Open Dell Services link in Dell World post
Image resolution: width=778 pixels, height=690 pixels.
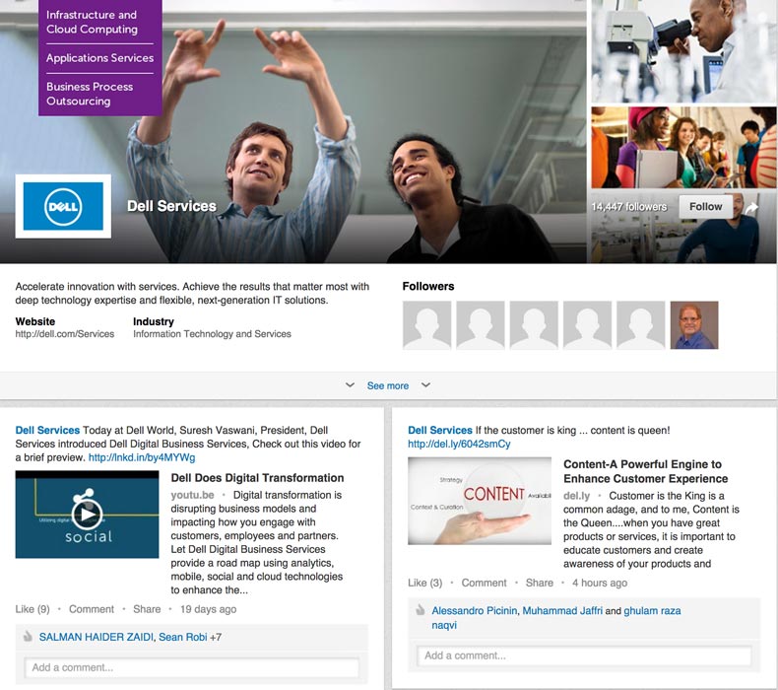click(47, 430)
